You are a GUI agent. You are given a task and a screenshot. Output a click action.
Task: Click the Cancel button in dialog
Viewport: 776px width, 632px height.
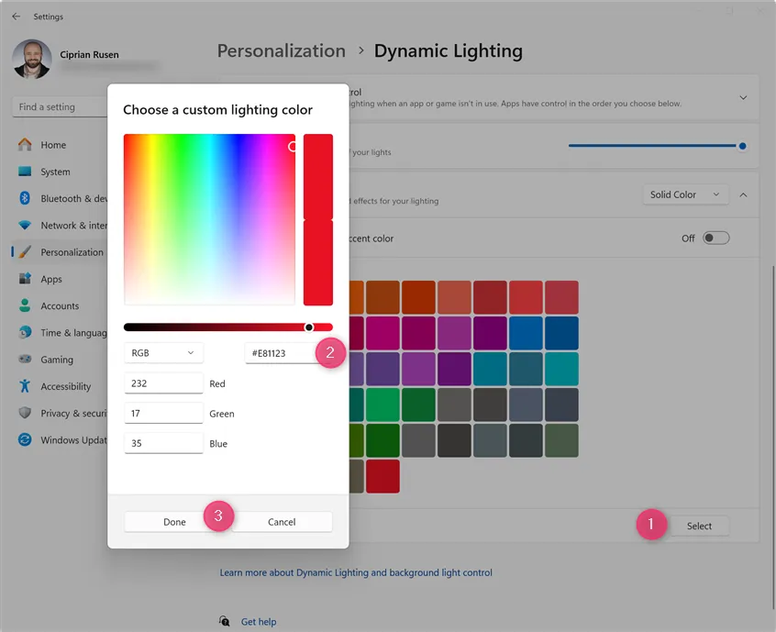click(282, 522)
